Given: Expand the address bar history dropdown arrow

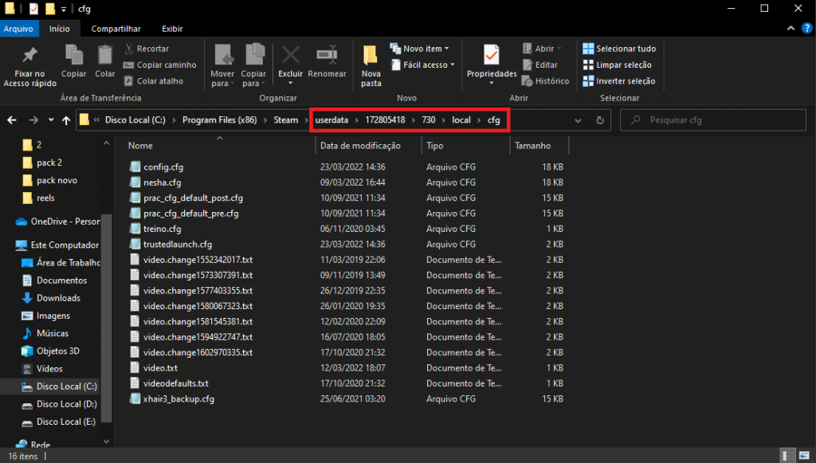Looking at the screenshot, I should pyautogui.click(x=578, y=120).
